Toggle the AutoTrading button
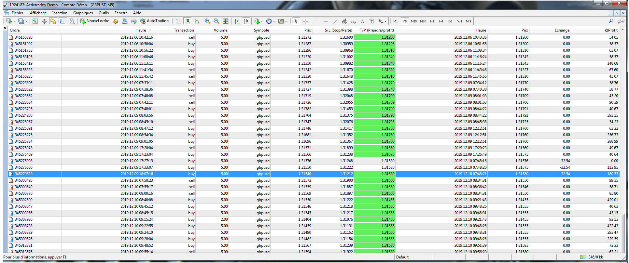This screenshot has width=629, height=263. (x=154, y=21)
